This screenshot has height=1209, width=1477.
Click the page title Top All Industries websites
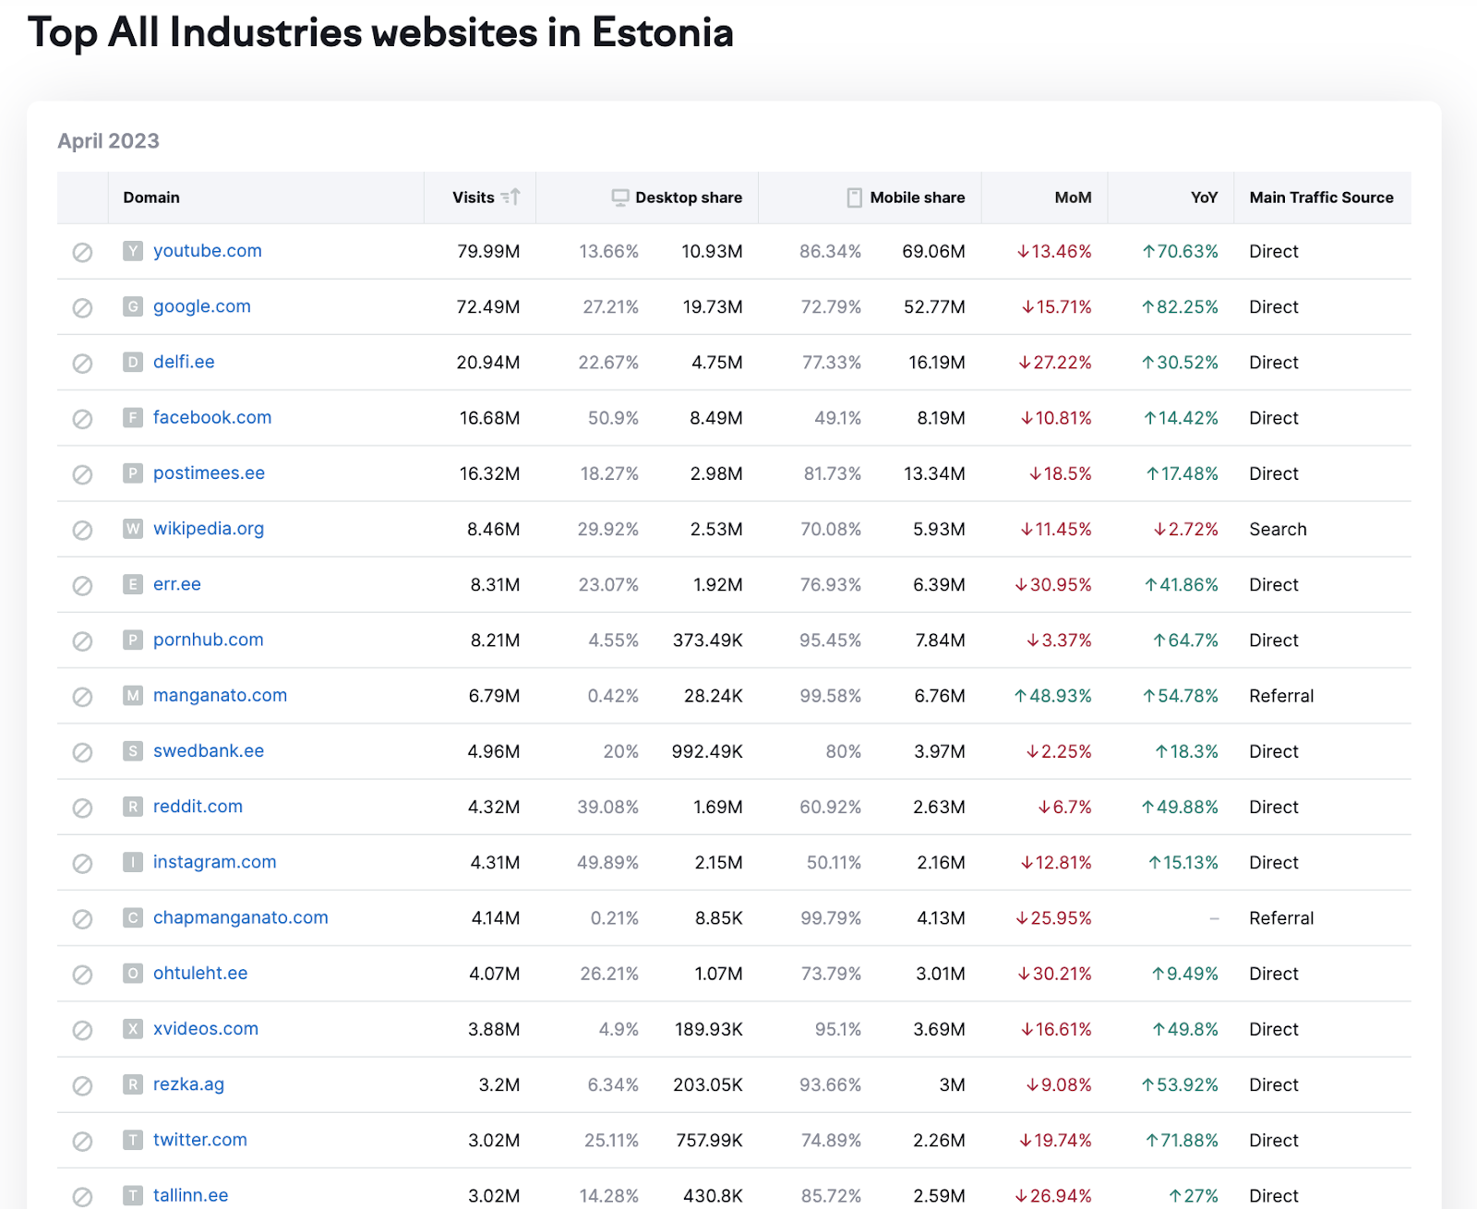380,33
